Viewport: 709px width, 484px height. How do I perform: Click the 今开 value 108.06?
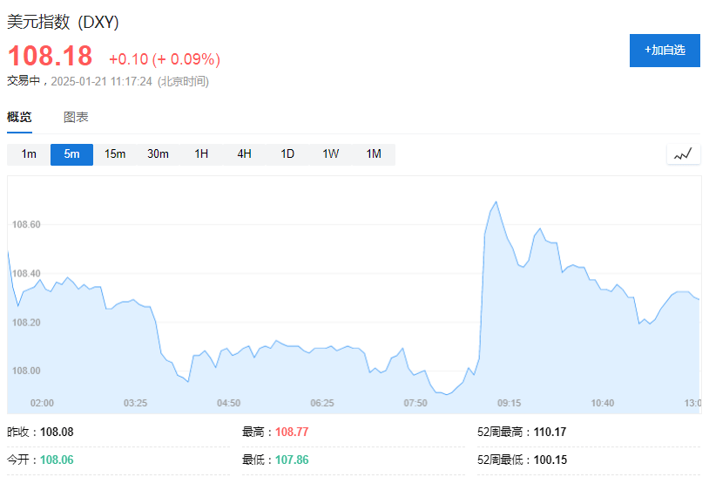click(57, 460)
